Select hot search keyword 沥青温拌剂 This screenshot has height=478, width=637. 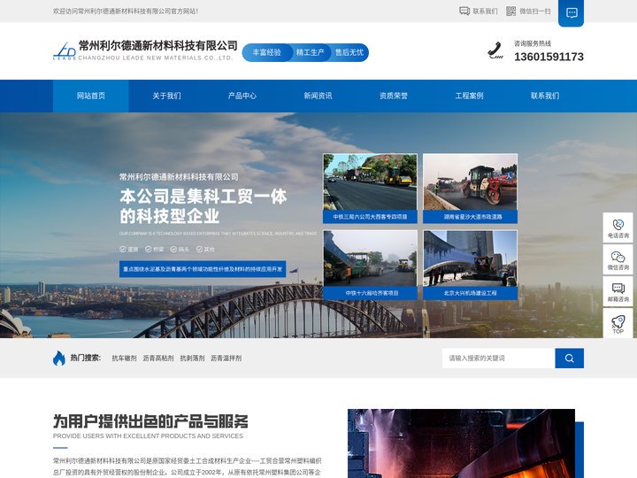point(226,358)
